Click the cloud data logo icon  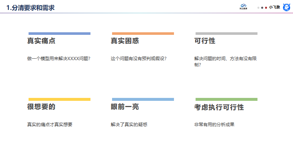pos(243,7)
